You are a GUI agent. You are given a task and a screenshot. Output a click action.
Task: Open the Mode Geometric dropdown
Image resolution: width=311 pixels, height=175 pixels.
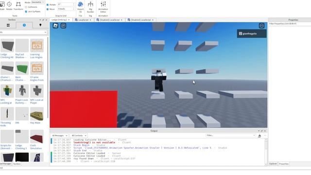(38, 2)
